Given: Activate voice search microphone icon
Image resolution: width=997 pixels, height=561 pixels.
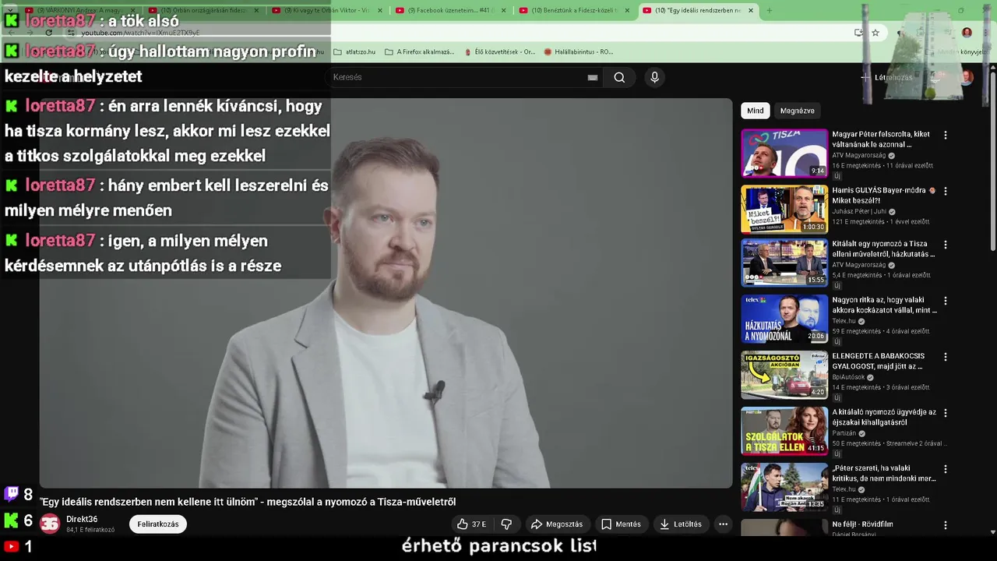Looking at the screenshot, I should tap(654, 77).
